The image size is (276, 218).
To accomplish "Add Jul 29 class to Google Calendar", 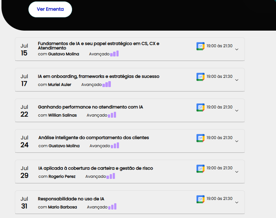I will [201, 169].
